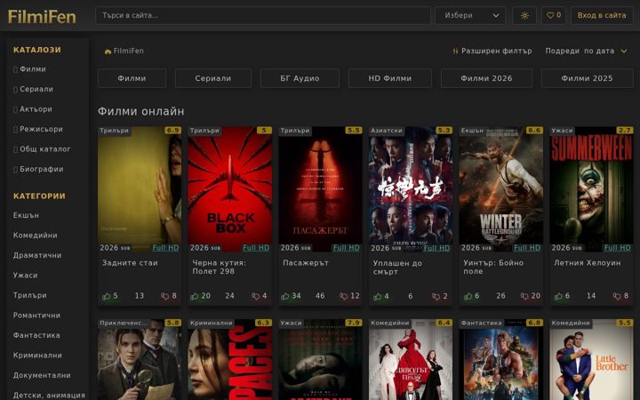The height and width of the screenshot is (400, 640).
Task: Click the Азиатски genre tag on poster
Action: pos(387,131)
